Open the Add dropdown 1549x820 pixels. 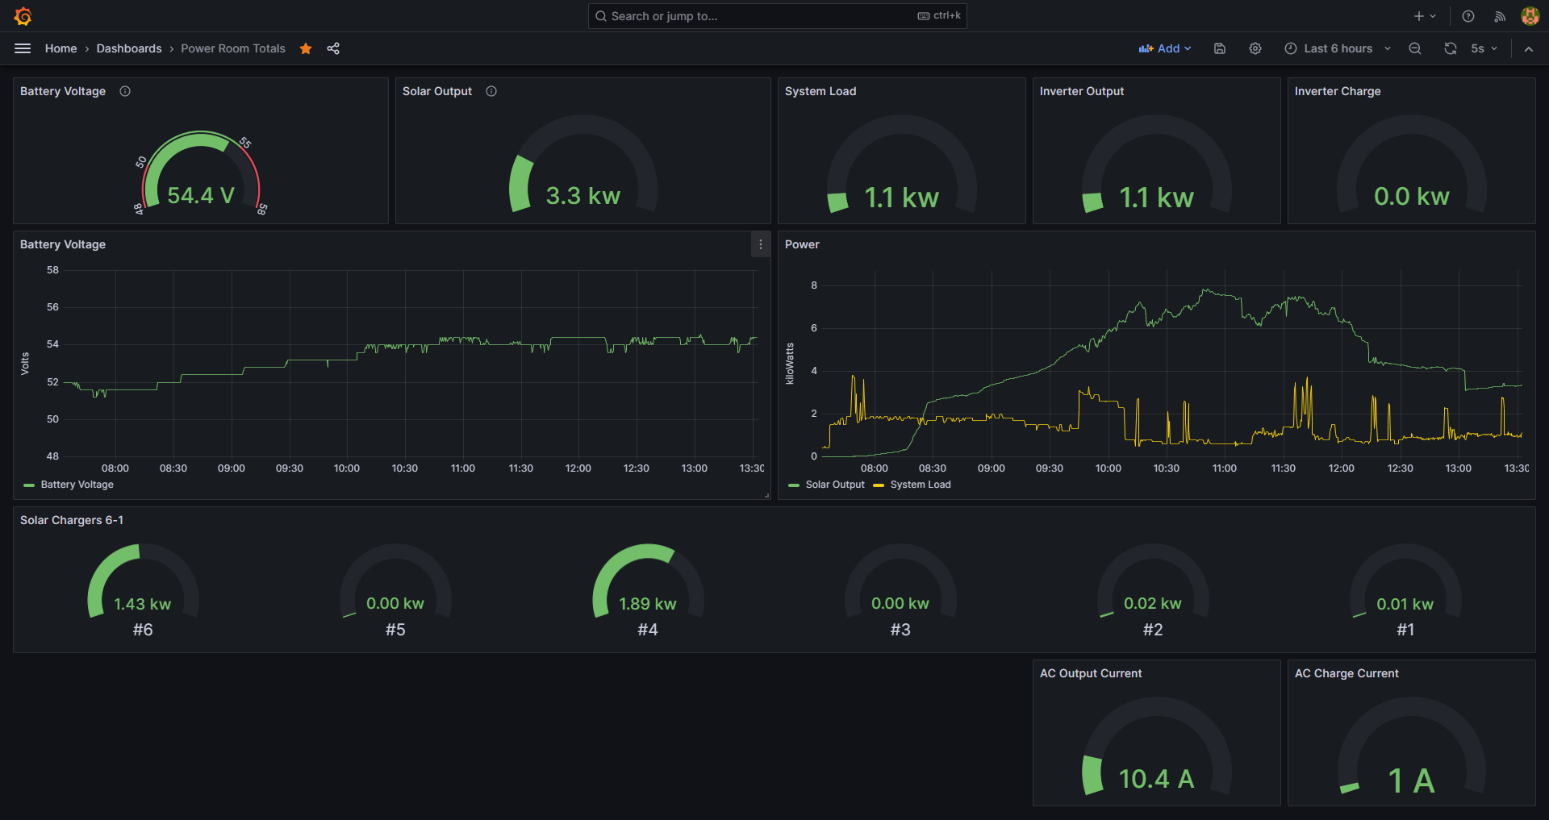click(1165, 48)
